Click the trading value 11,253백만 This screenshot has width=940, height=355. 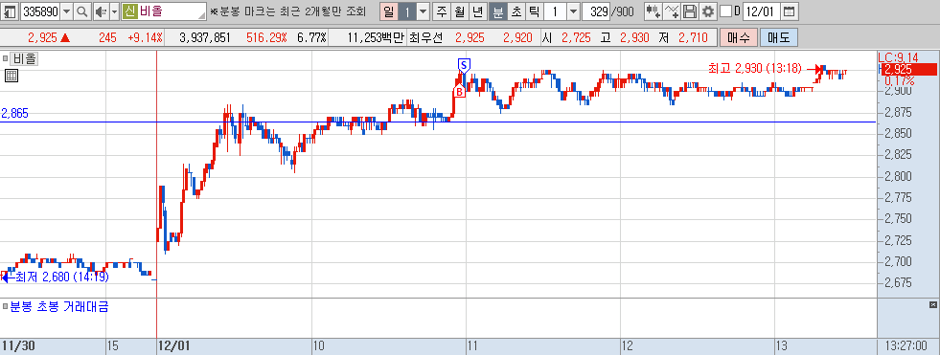[x=376, y=37]
